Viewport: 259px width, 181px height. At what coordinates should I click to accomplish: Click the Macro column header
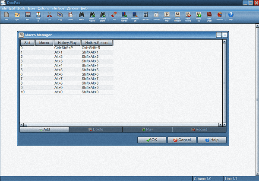pos(44,43)
